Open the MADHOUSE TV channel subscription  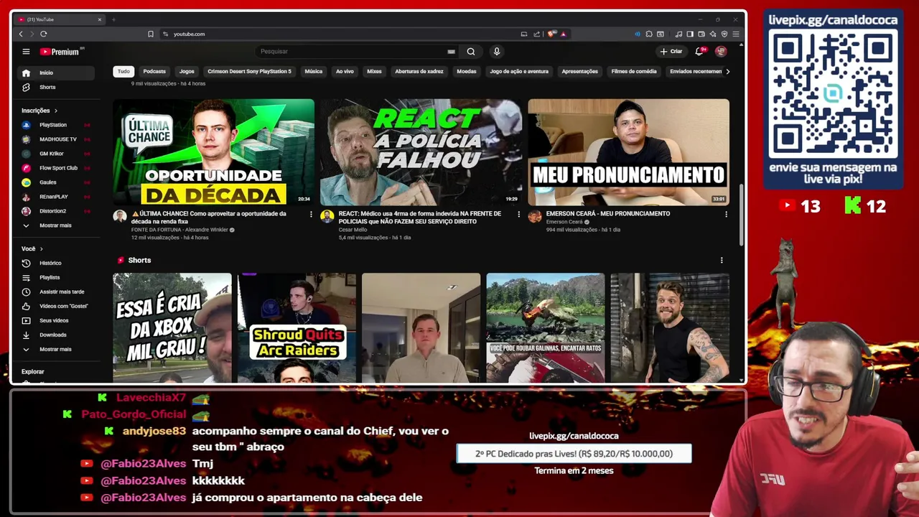(x=56, y=139)
